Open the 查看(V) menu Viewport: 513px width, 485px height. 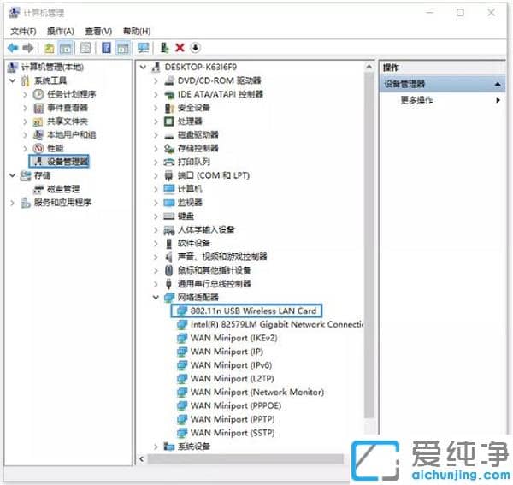[98, 32]
